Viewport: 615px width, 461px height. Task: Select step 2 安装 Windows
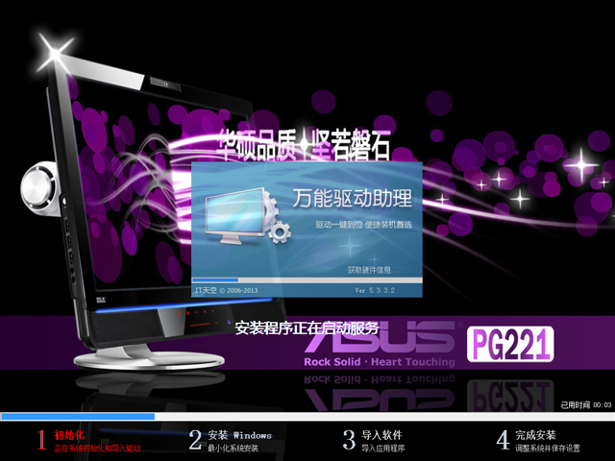(x=239, y=435)
